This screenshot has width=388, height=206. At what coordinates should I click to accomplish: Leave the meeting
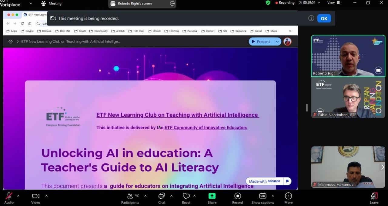374,198
